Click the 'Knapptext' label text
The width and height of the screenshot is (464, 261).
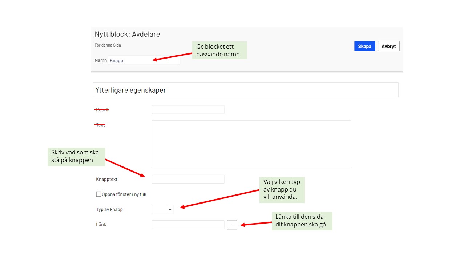click(x=106, y=179)
